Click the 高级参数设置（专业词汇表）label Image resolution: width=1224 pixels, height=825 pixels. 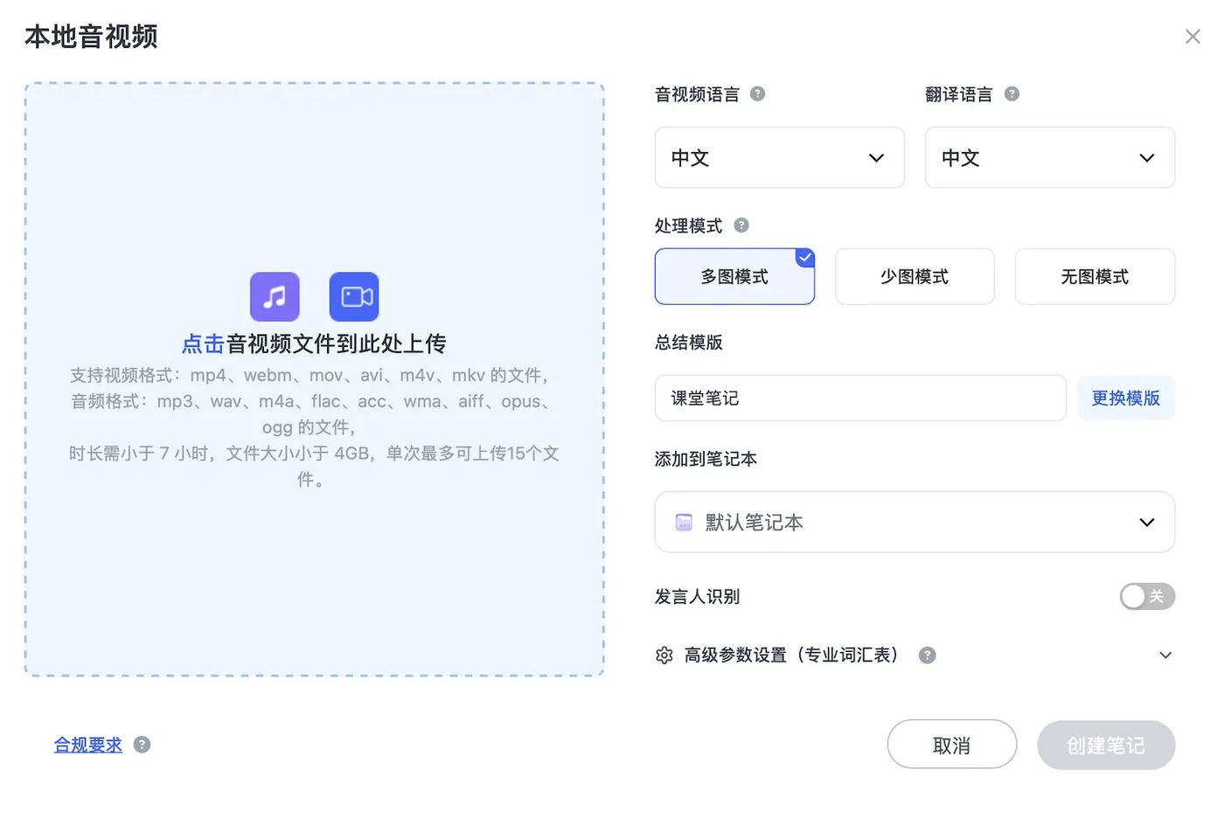point(791,655)
